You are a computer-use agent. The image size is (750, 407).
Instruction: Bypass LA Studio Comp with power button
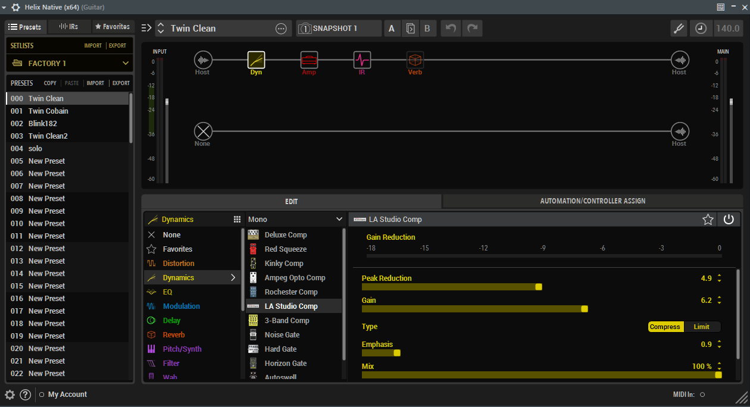729,220
